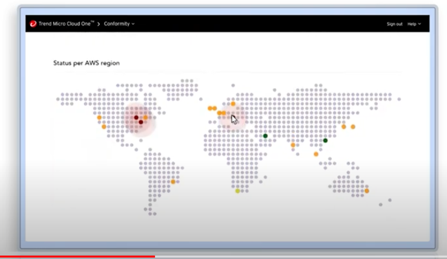Image resolution: width=447 pixels, height=259 pixels.
Task: Click the upper dark red dot in North America
Action: [x=136, y=117]
